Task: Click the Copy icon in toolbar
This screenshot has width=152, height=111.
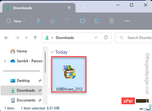Action: [53, 21]
